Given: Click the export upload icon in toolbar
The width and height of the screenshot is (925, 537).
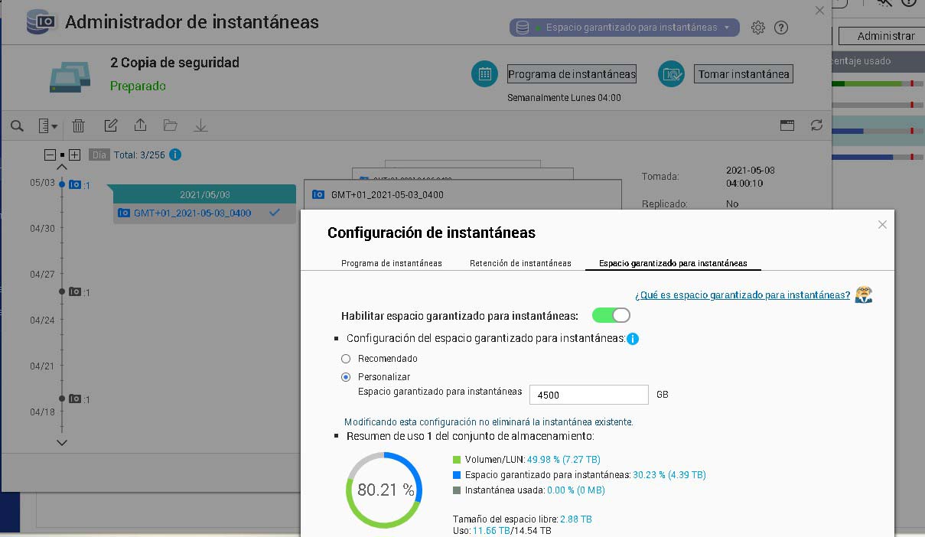Looking at the screenshot, I should [140, 125].
